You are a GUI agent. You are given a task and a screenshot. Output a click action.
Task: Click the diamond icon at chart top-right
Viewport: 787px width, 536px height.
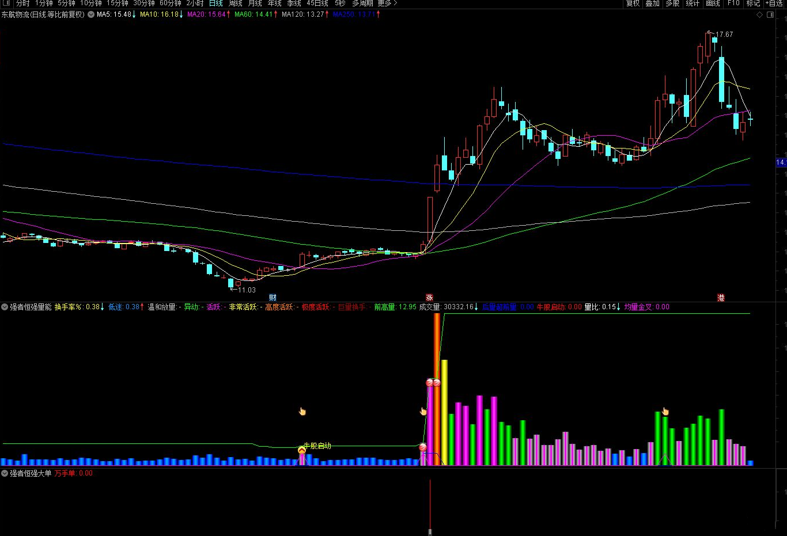point(759,14)
